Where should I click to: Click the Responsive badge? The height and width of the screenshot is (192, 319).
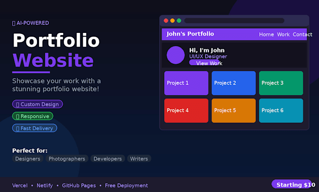(x=32, y=116)
